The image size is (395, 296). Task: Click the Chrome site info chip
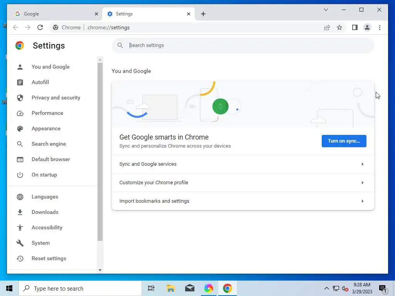point(67,27)
